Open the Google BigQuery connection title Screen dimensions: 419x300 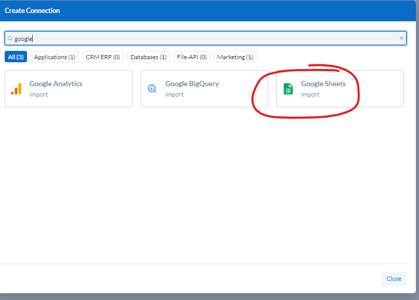coord(192,84)
